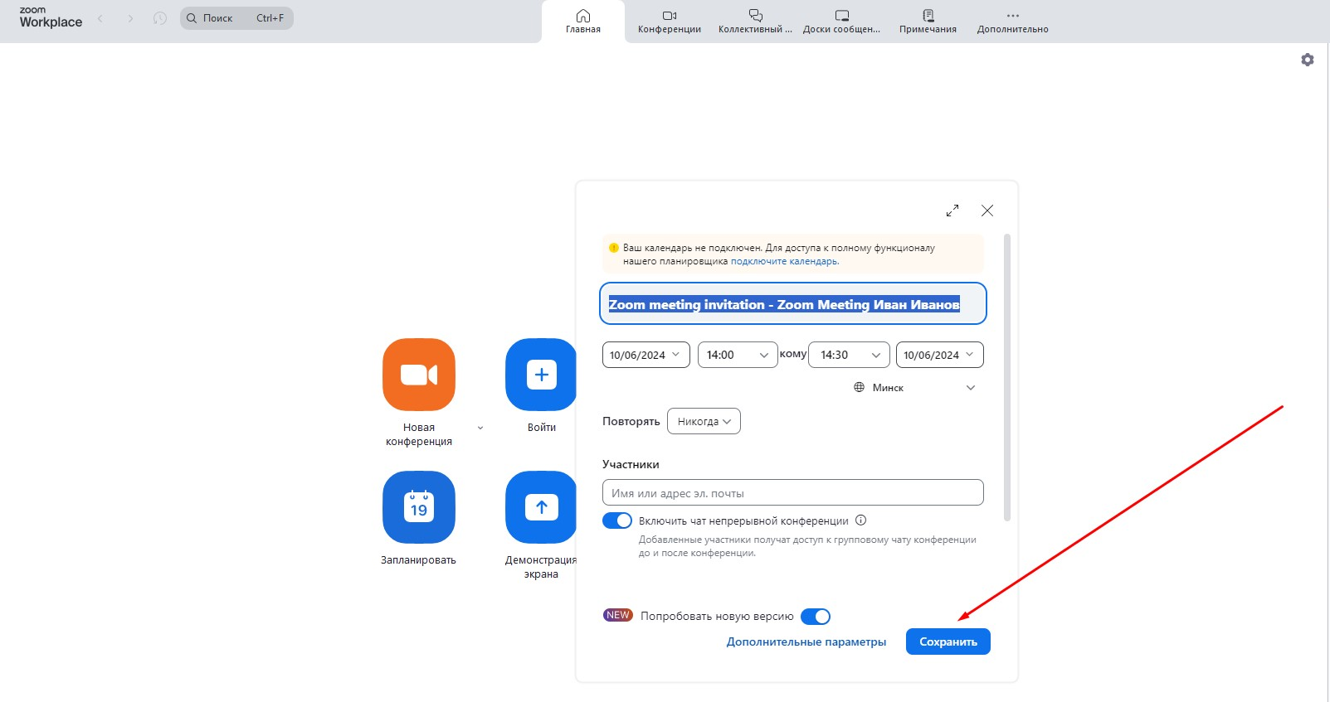Click the meeting title text field
This screenshot has width=1330, height=702.
tap(793, 304)
